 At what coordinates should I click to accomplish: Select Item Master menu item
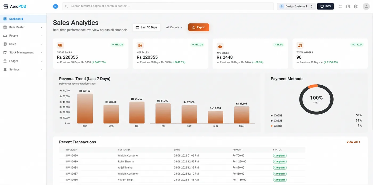tap(23, 27)
